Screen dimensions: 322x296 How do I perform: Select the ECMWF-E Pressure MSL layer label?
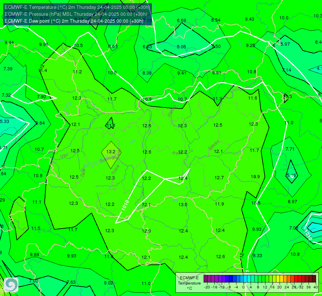pyautogui.click(x=76, y=14)
